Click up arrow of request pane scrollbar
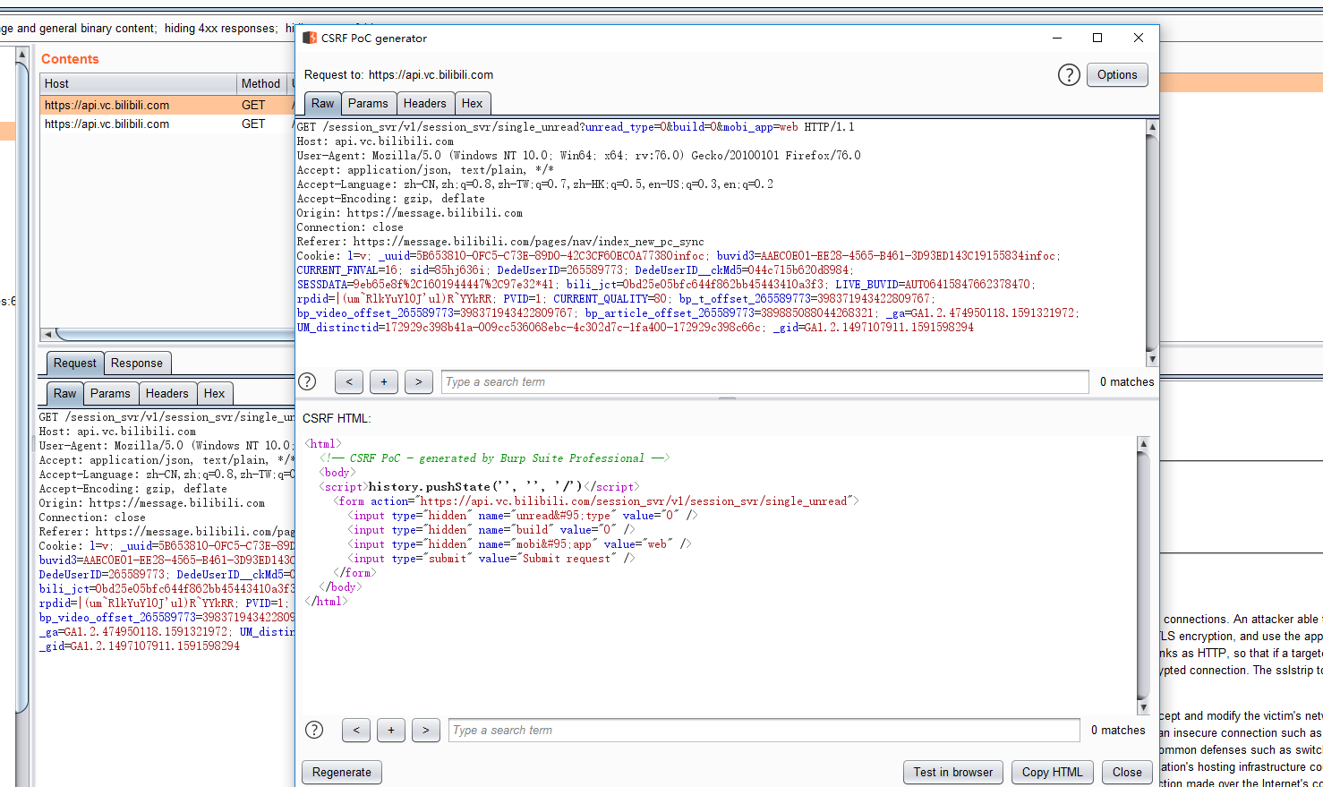 point(1152,127)
